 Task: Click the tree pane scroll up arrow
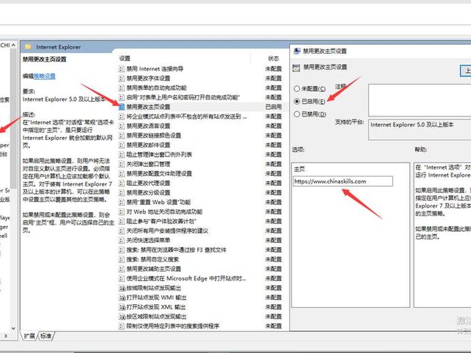coord(13,45)
